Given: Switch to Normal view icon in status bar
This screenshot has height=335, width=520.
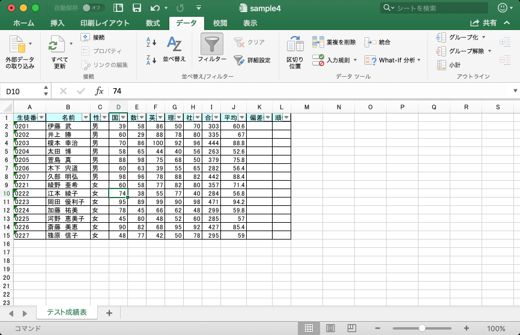Looking at the screenshot, I should coord(309,328).
